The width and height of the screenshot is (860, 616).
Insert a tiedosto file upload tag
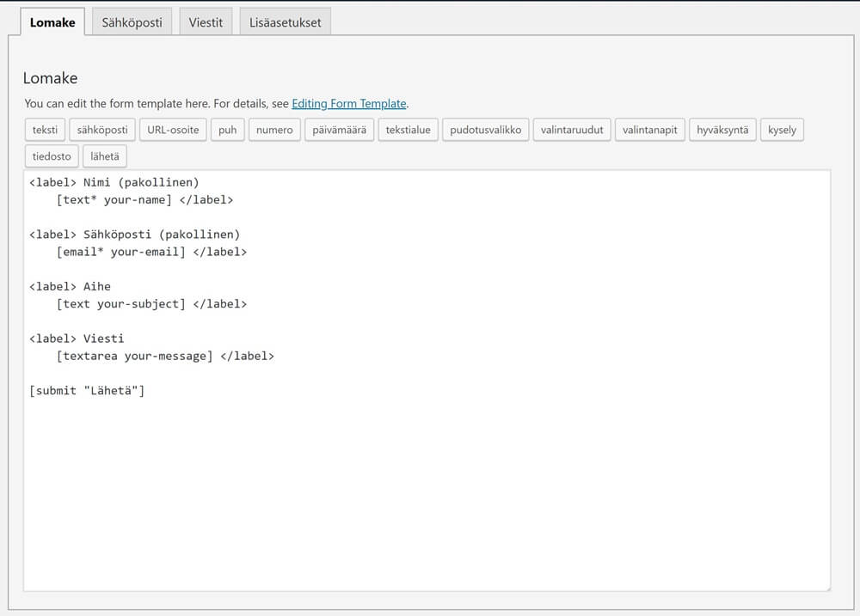tap(52, 156)
